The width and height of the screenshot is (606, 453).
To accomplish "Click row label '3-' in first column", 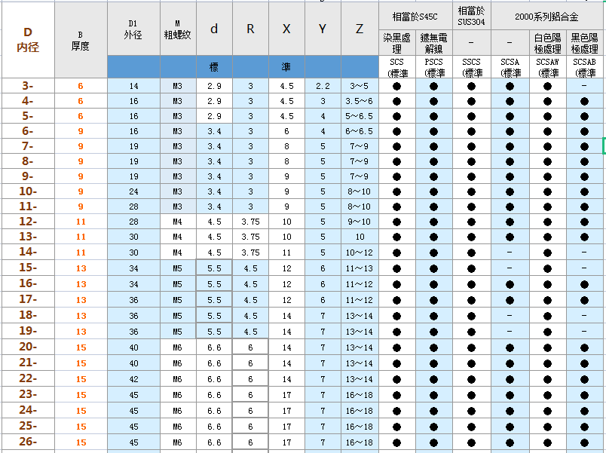I will click(28, 86).
